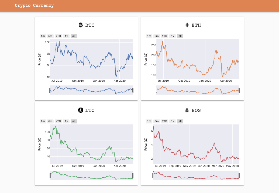
Task: Set EOS chart to 1m range
Action: 149,121
